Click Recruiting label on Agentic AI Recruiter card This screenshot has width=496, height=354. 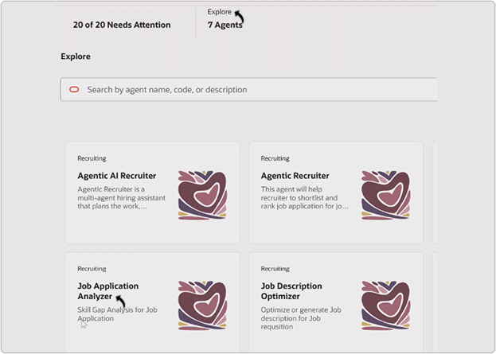92,158
